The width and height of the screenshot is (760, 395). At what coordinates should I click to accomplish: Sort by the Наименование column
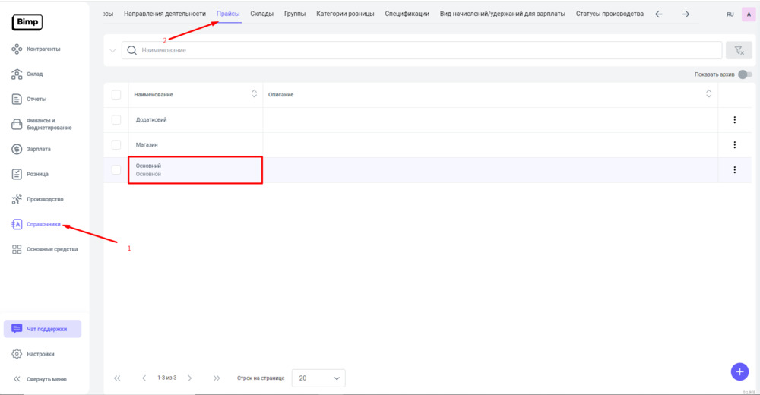click(x=254, y=94)
